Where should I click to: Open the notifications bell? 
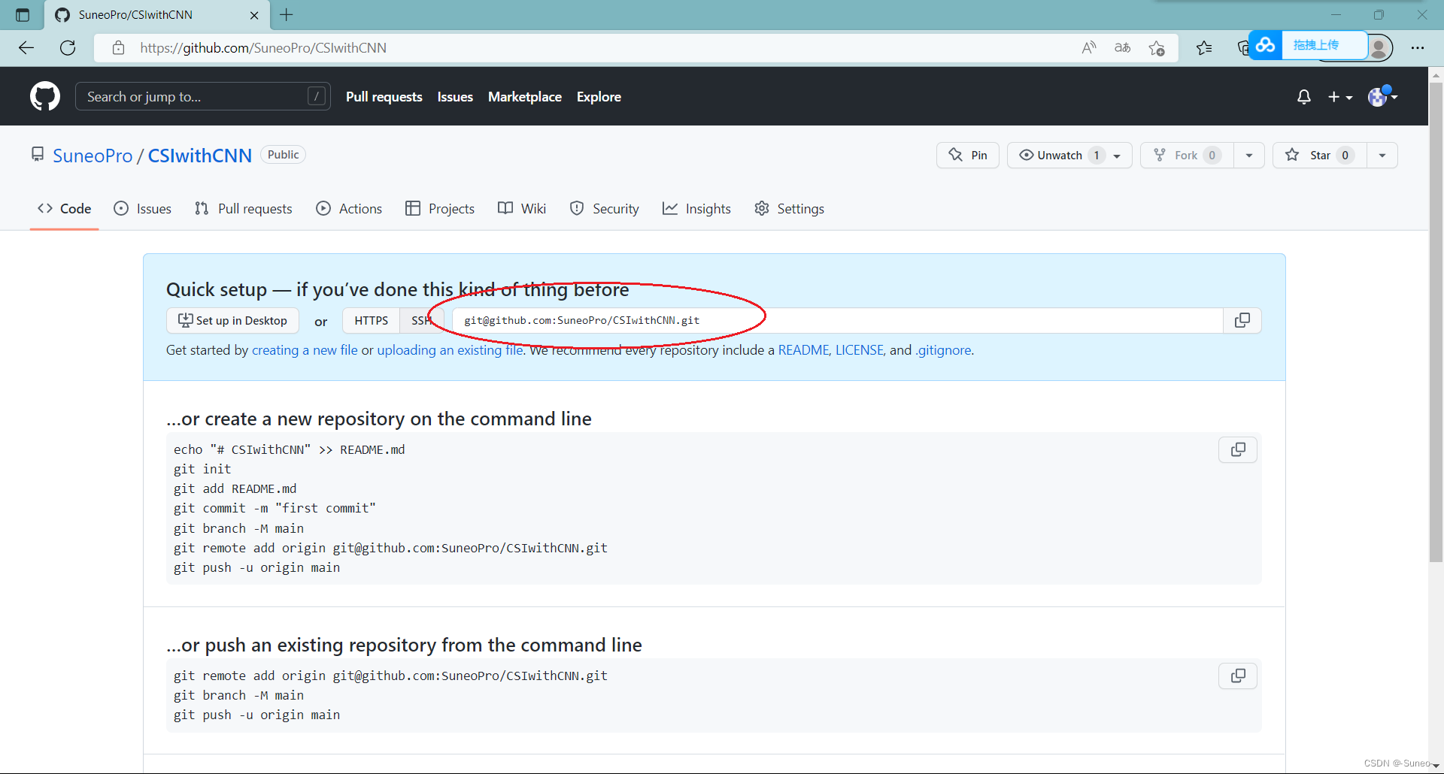[1304, 97]
